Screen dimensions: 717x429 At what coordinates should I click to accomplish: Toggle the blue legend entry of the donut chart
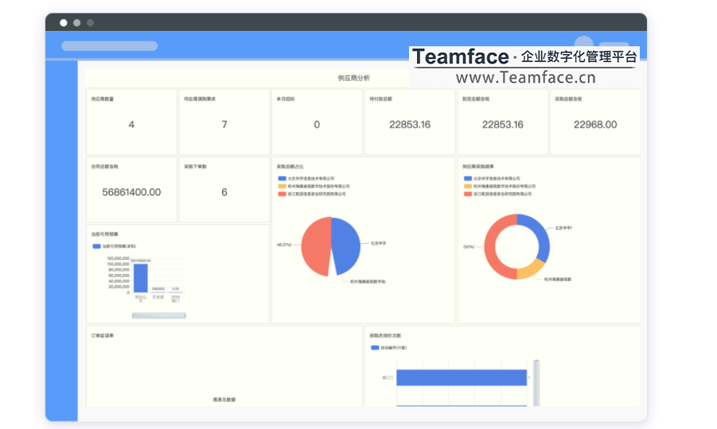pyautogui.click(x=492, y=179)
